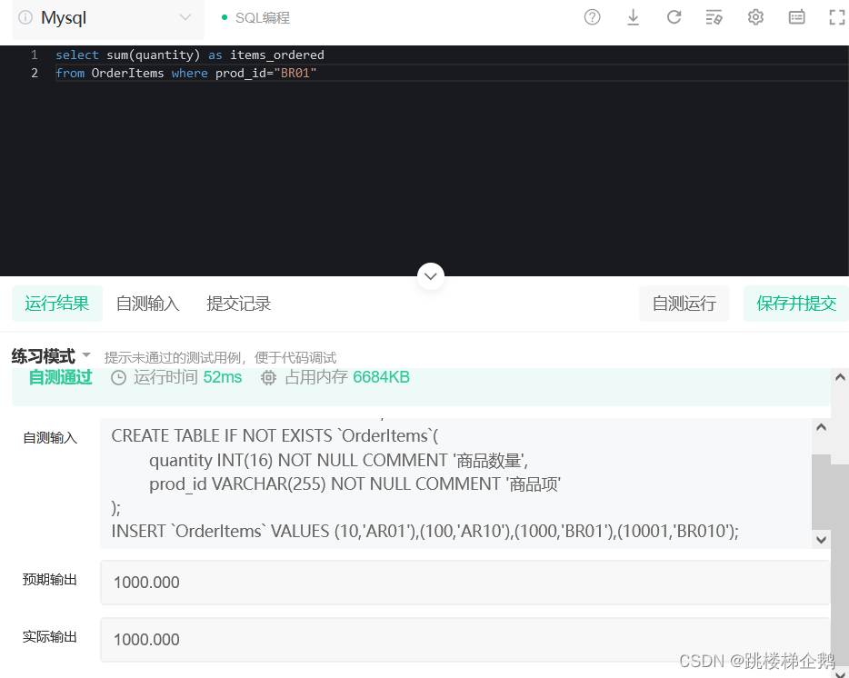Expand the 练习模式 mode dropdown
Viewport: 849px width, 678px height.
tap(51, 356)
